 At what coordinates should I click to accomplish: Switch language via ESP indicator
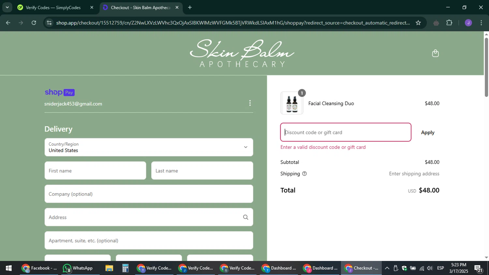pyautogui.click(x=440, y=268)
